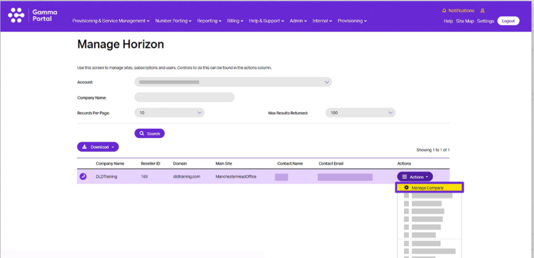Click the Domain column header
Screen dimensions: 534x258
point(180,164)
